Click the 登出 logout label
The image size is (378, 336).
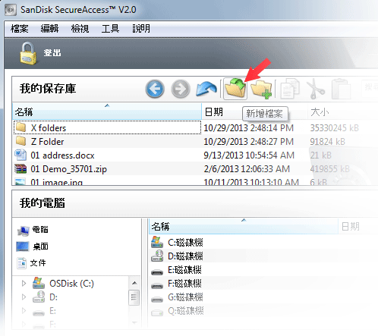coord(52,53)
